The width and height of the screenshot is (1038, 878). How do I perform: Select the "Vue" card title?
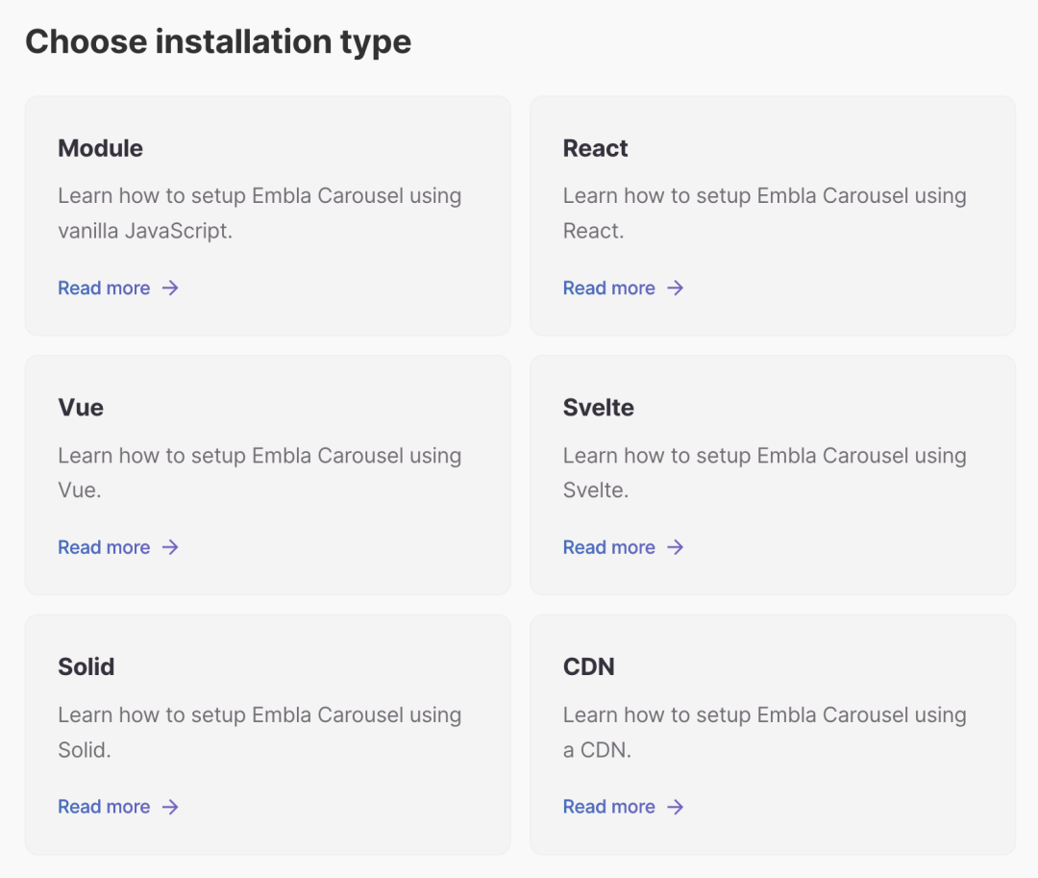(x=81, y=407)
